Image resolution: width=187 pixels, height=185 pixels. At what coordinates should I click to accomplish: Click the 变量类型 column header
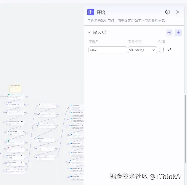click(x=135, y=42)
